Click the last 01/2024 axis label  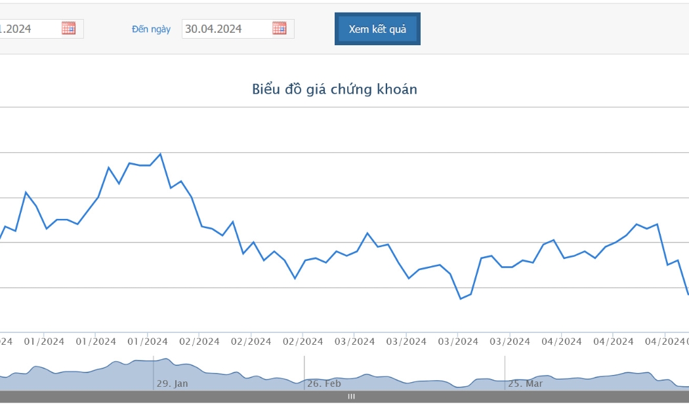tap(147, 342)
